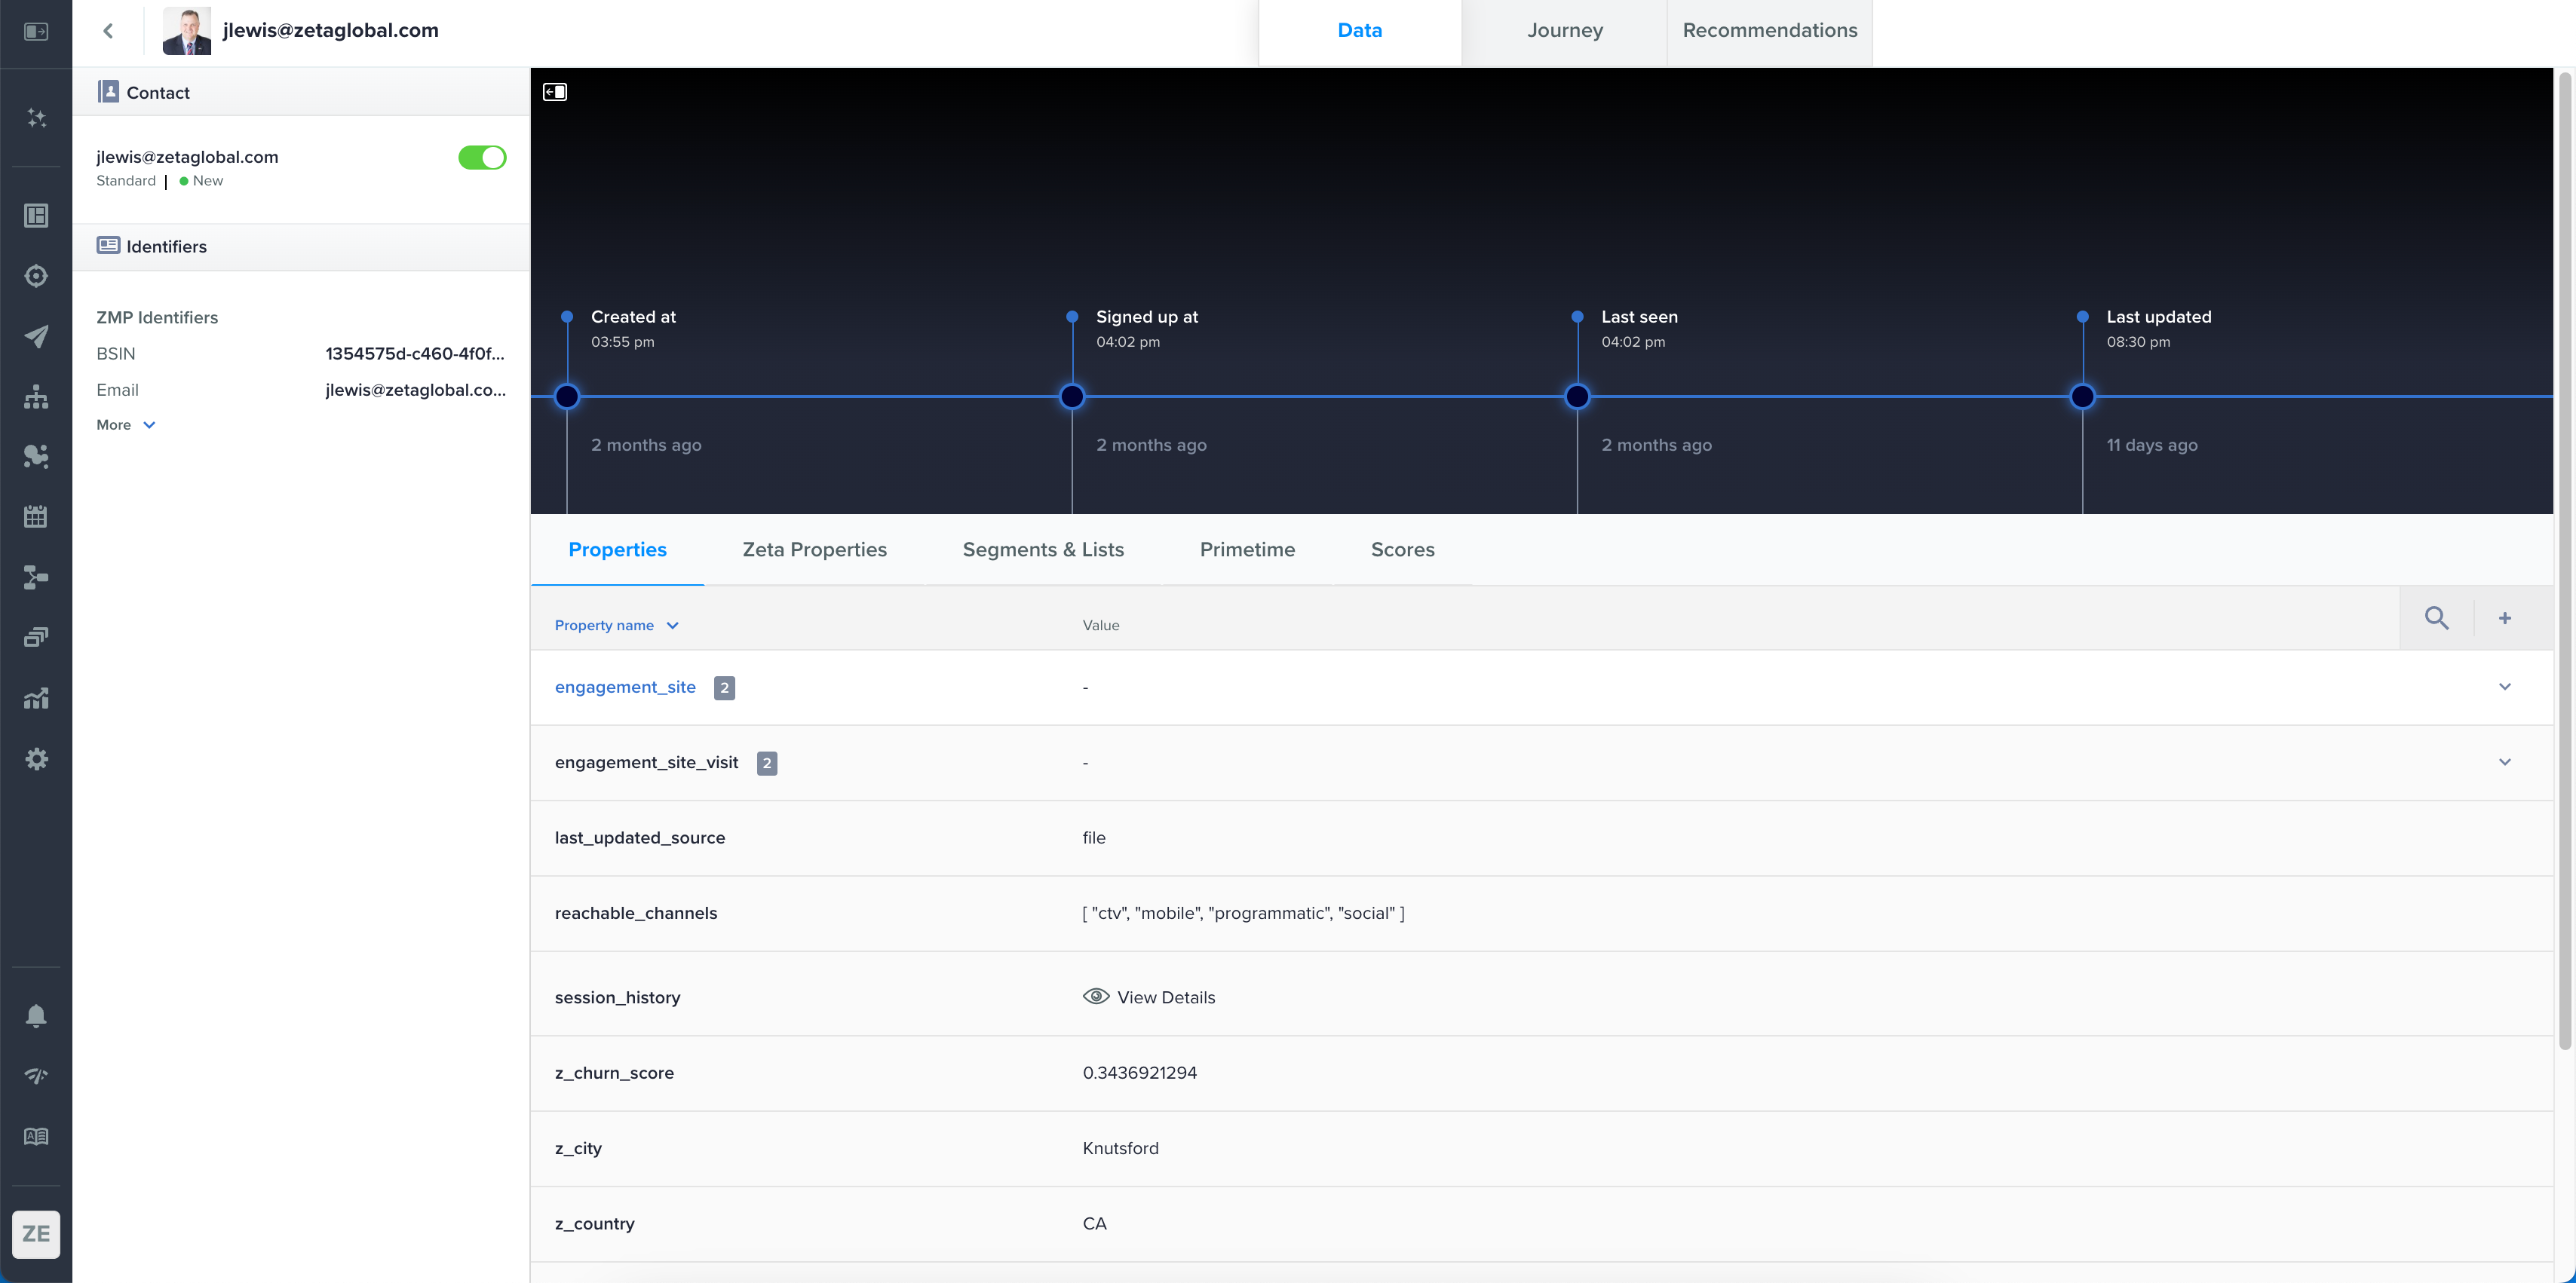Click the Last updated timeline marker

(2082, 397)
